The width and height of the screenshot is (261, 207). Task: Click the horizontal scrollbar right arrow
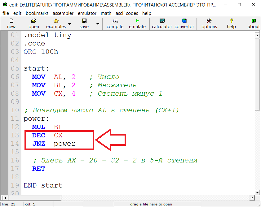click(x=252, y=198)
